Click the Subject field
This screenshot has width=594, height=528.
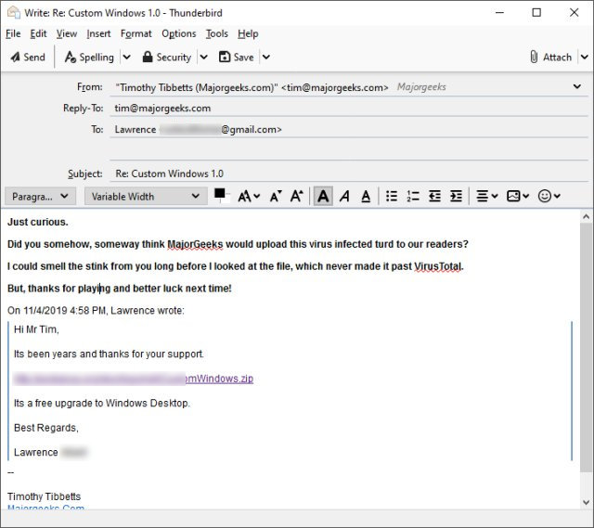pos(349,174)
